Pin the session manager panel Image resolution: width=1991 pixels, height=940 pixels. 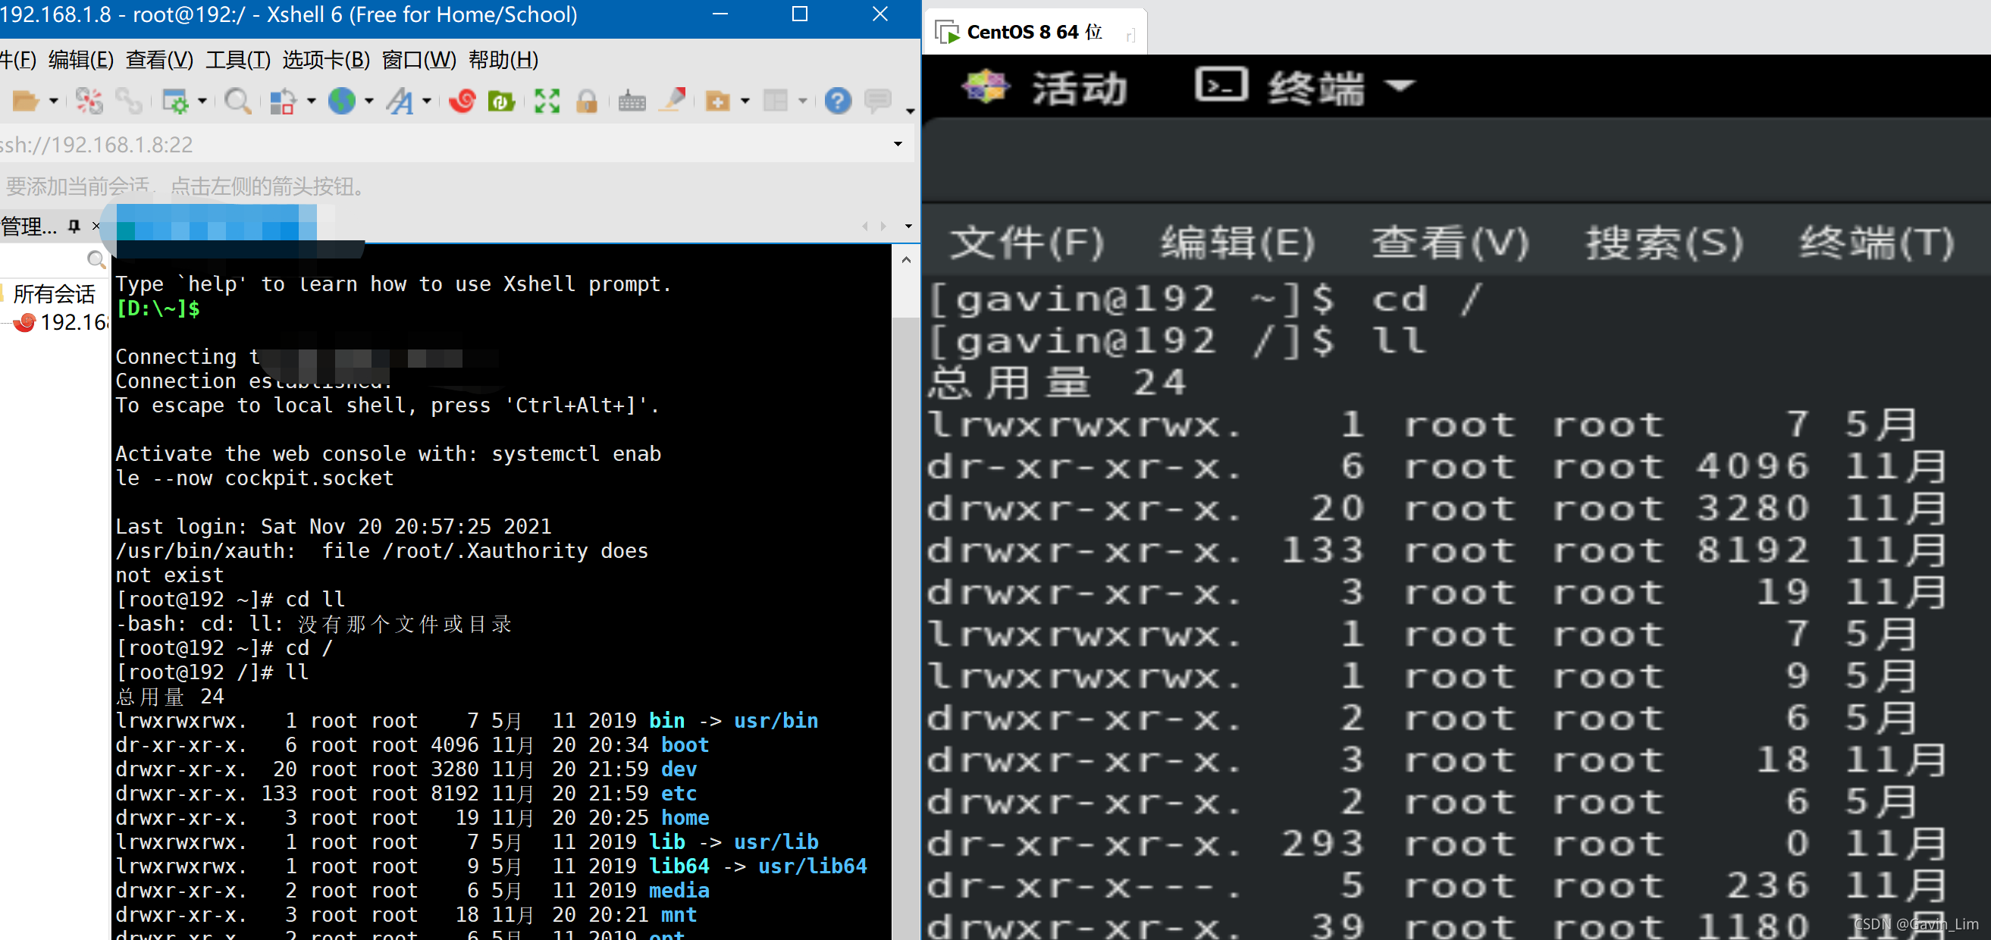pyautogui.click(x=74, y=226)
